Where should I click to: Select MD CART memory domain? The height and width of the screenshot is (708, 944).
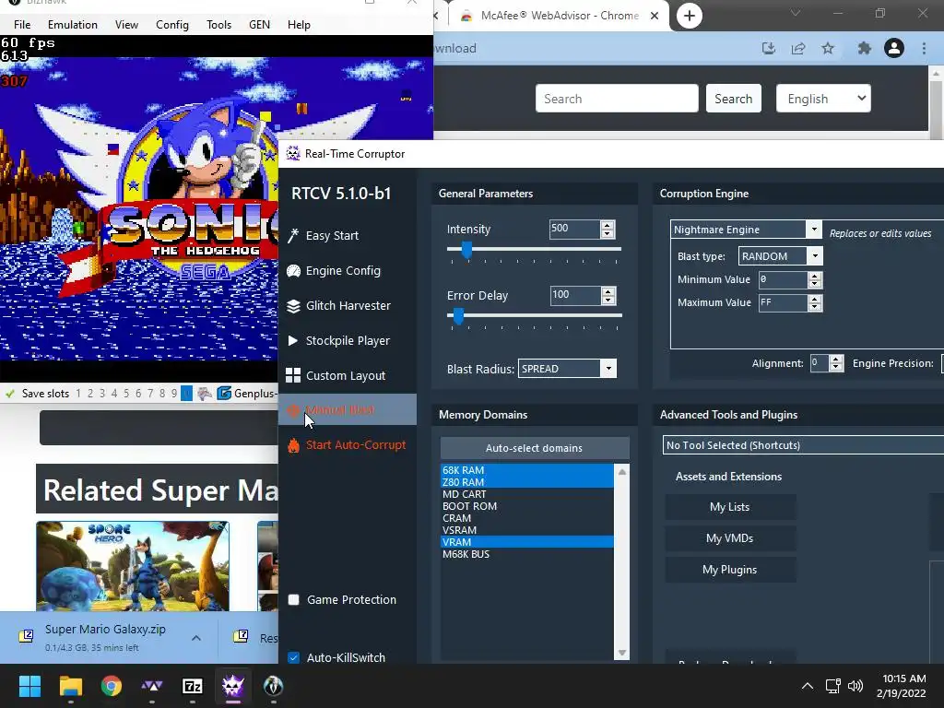coord(526,494)
